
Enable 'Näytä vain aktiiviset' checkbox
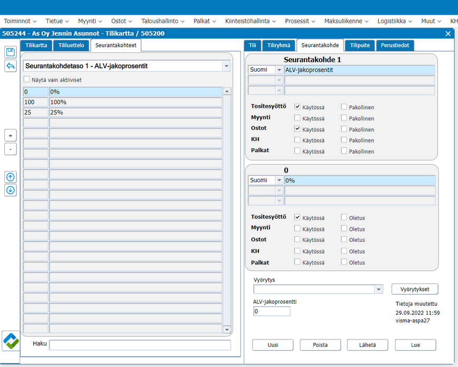click(27, 80)
